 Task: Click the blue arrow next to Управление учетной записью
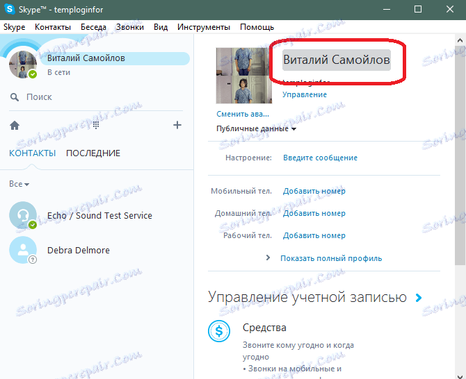(419, 298)
